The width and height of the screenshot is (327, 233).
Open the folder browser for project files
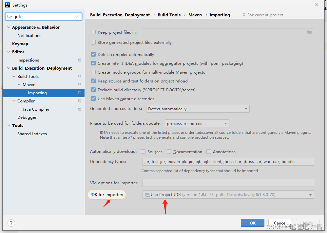click(x=310, y=32)
